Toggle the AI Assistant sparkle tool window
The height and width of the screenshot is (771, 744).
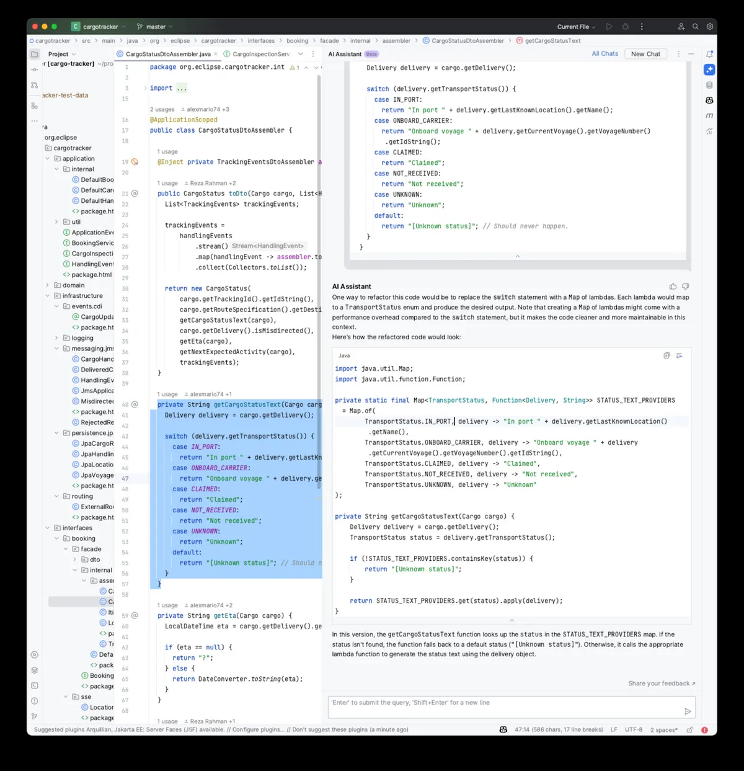[709, 69]
